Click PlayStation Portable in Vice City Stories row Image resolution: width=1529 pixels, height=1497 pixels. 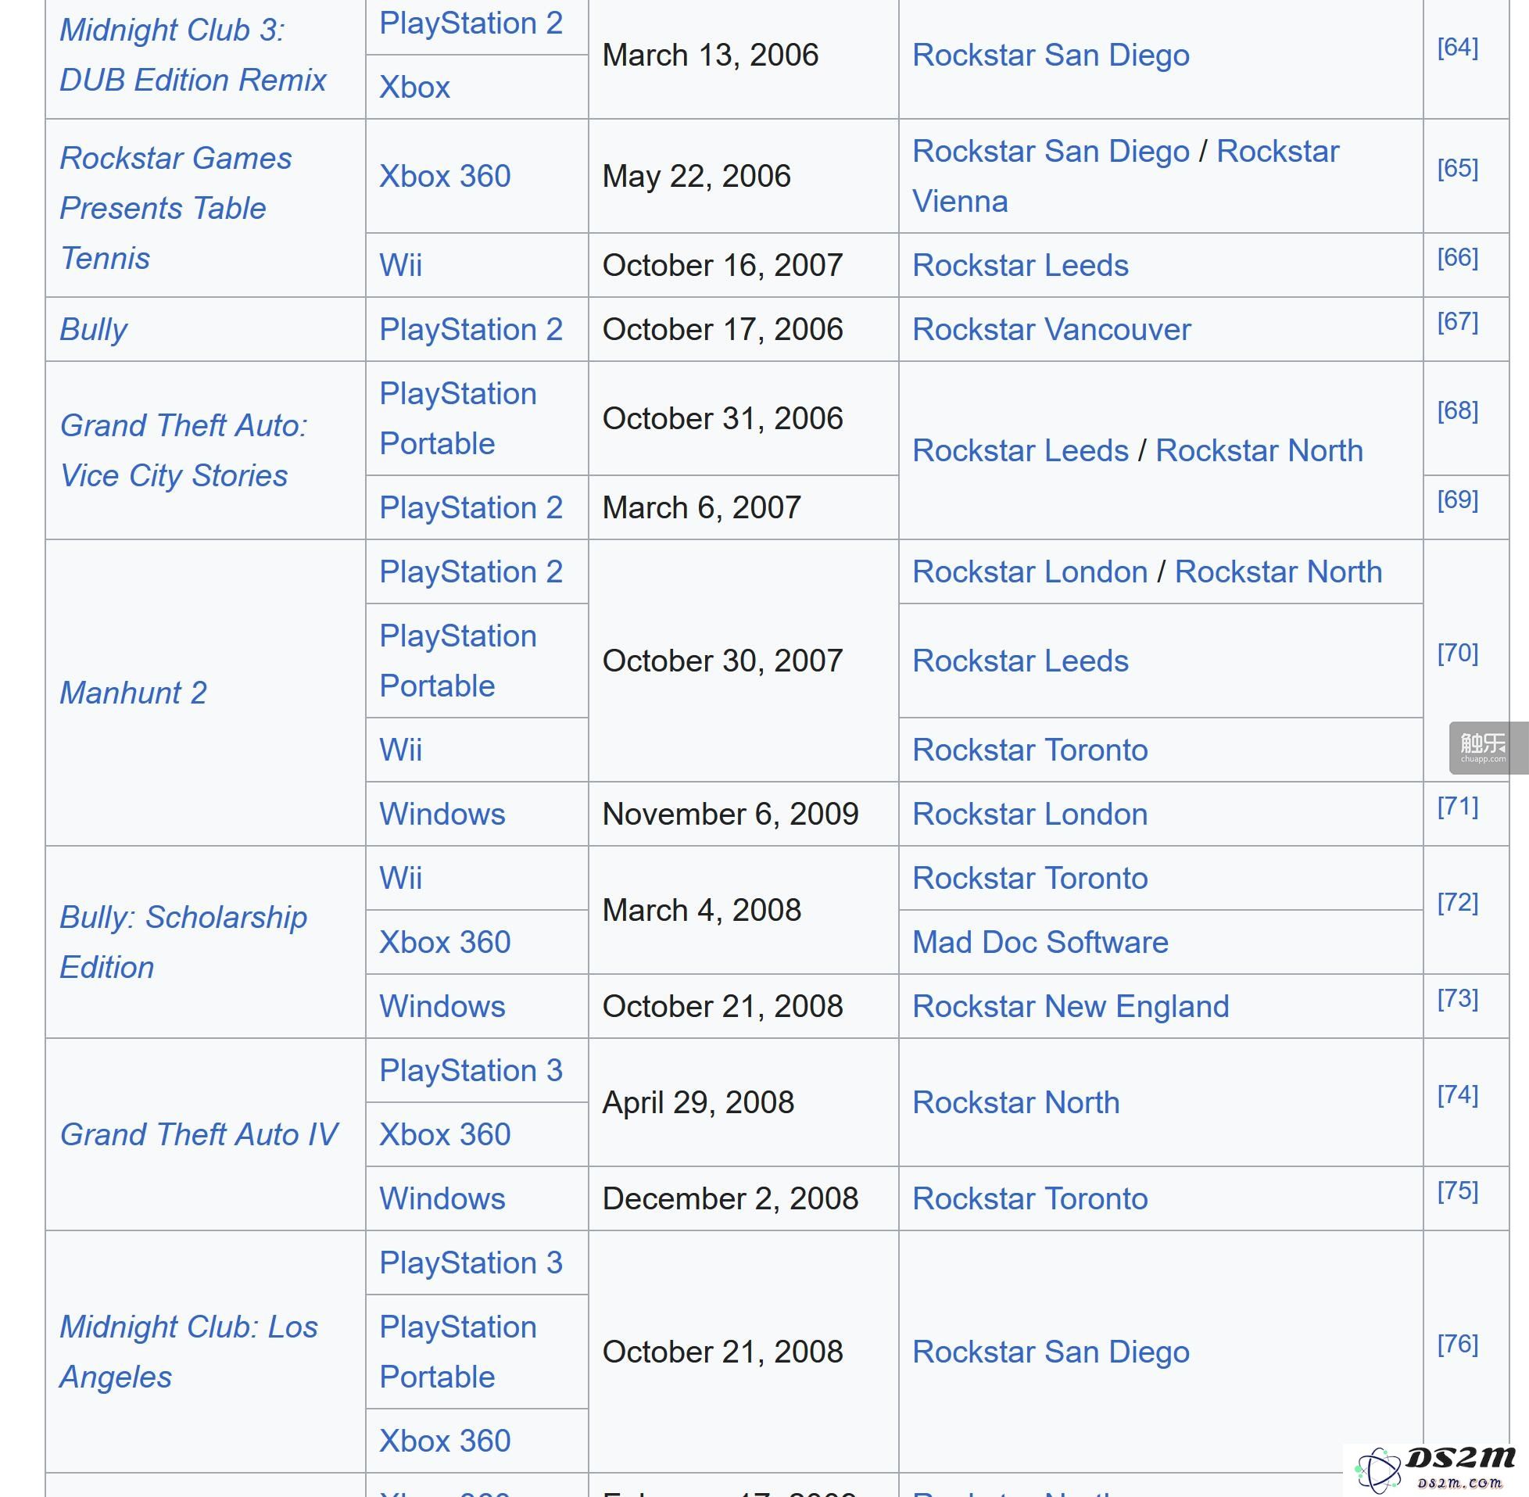[457, 418]
